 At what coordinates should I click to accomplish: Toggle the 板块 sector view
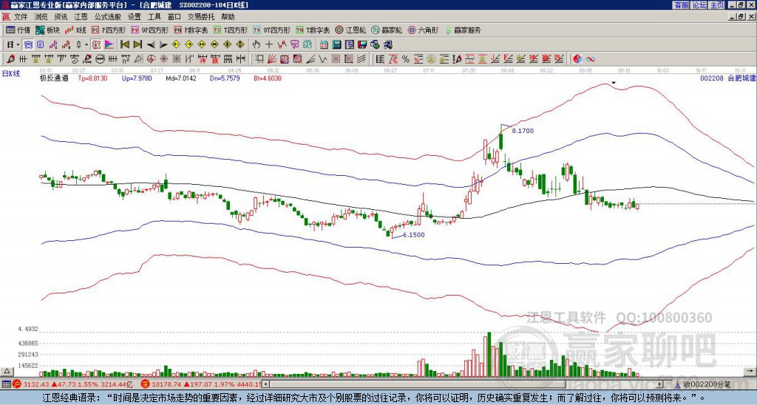[47, 30]
